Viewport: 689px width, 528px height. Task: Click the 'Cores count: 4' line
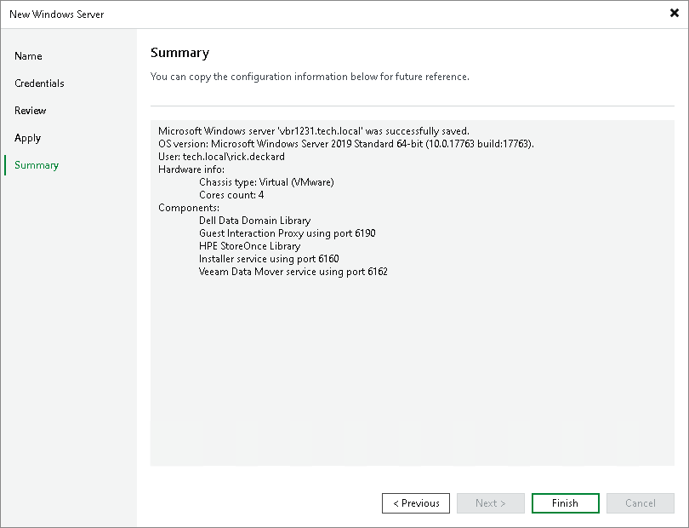click(231, 195)
